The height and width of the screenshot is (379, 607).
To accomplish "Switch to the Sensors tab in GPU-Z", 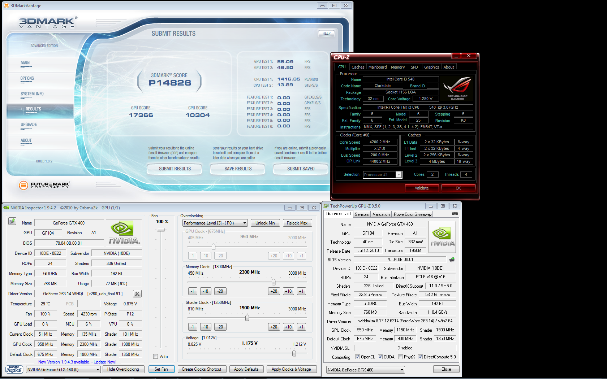I will pyautogui.click(x=361, y=214).
